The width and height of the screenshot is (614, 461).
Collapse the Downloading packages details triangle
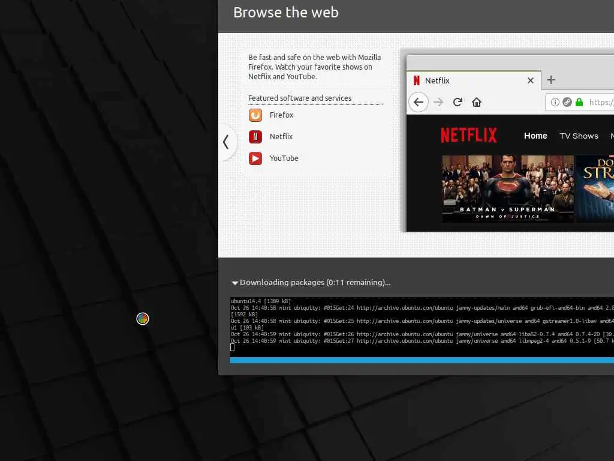[235, 283]
